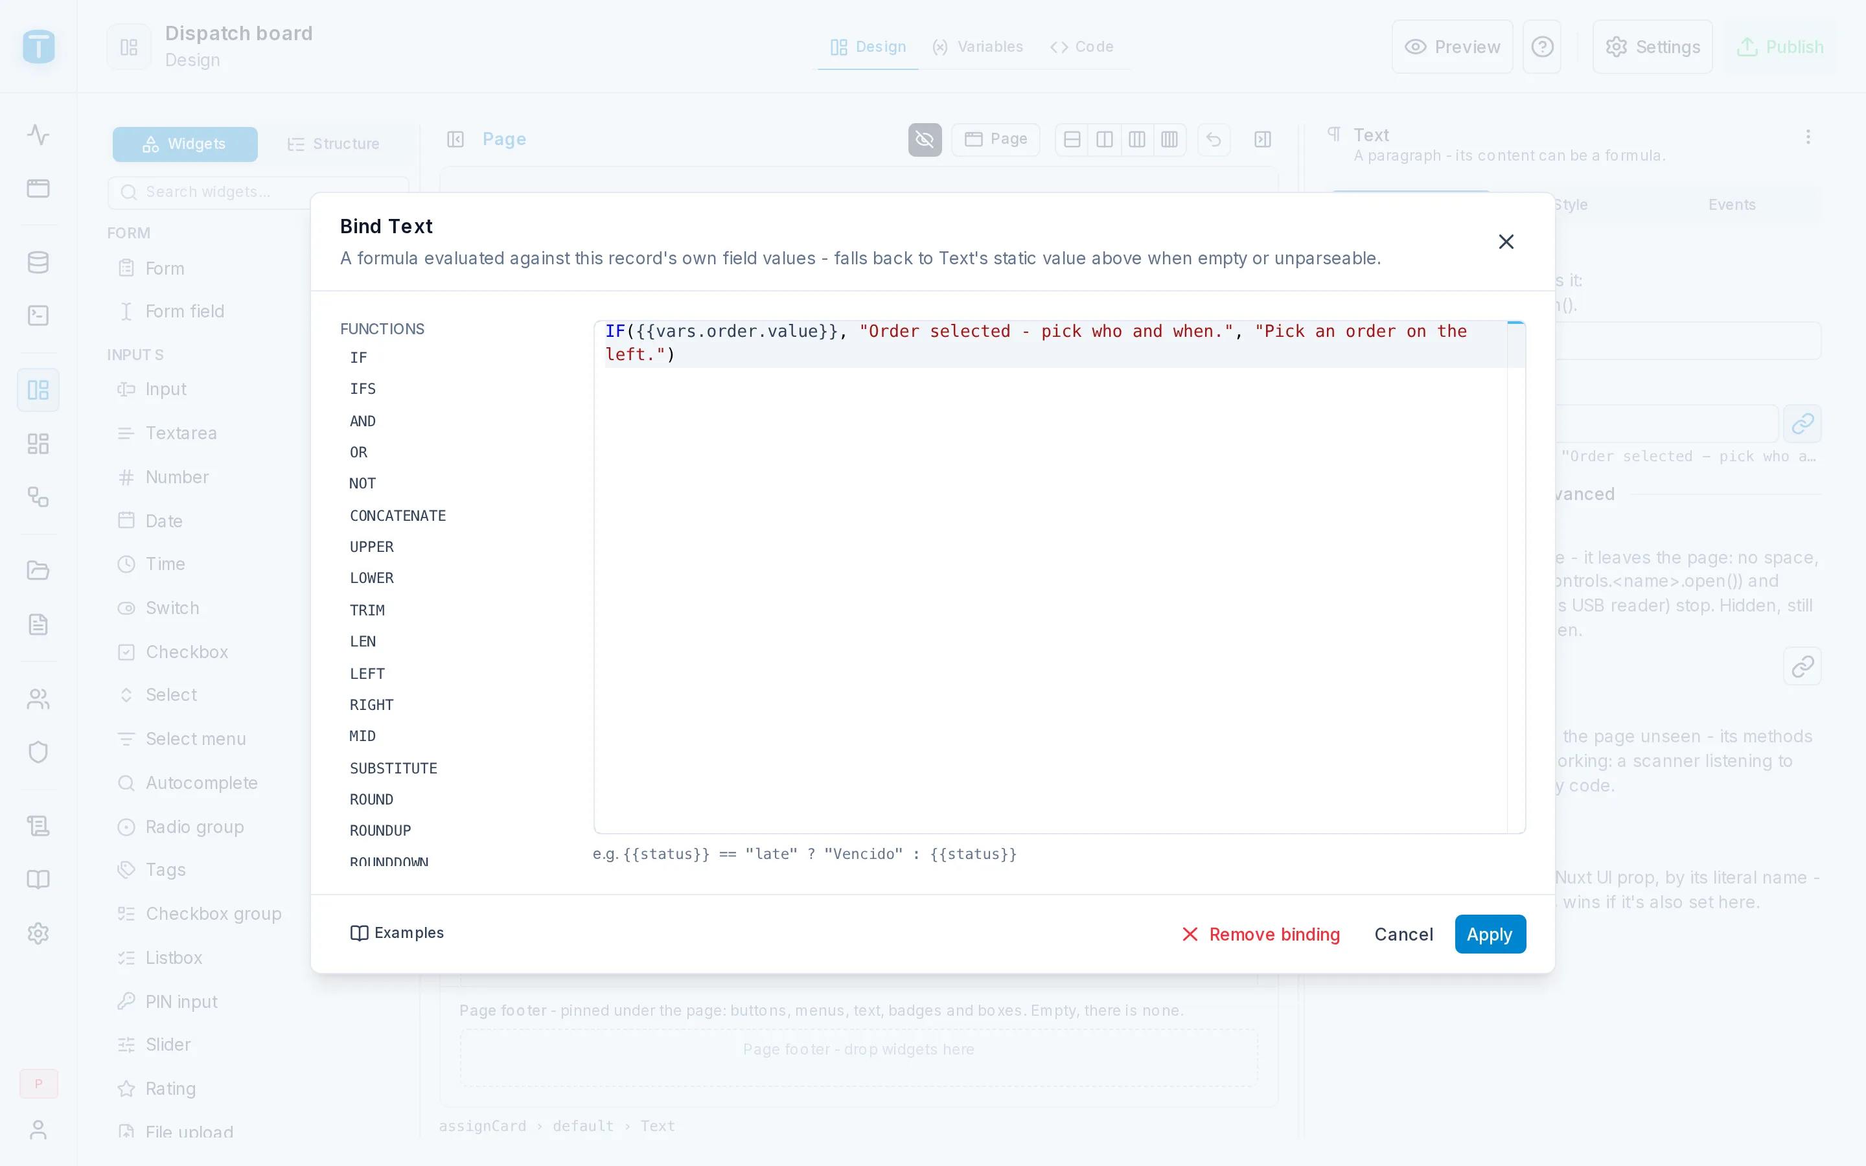
Task: Insert the MID function
Action: (x=362, y=736)
